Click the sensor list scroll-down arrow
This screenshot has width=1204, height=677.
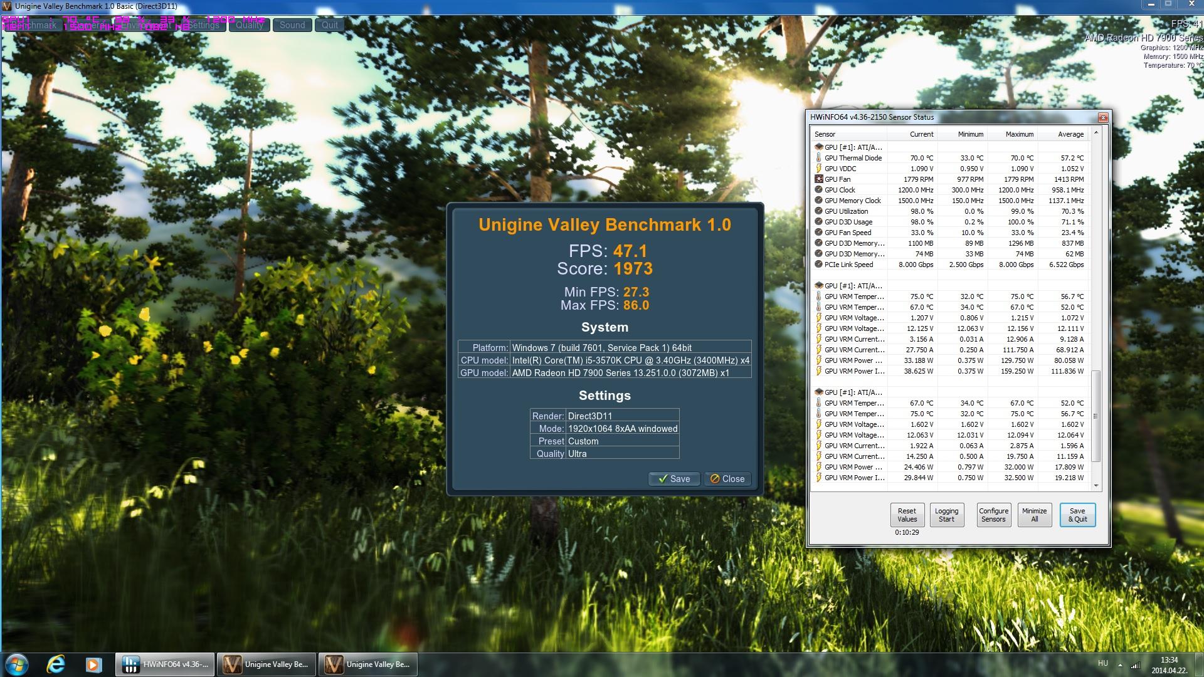1096,486
